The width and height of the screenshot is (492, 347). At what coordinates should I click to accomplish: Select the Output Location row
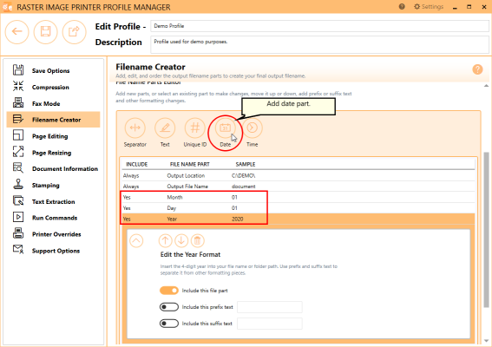[298, 176]
